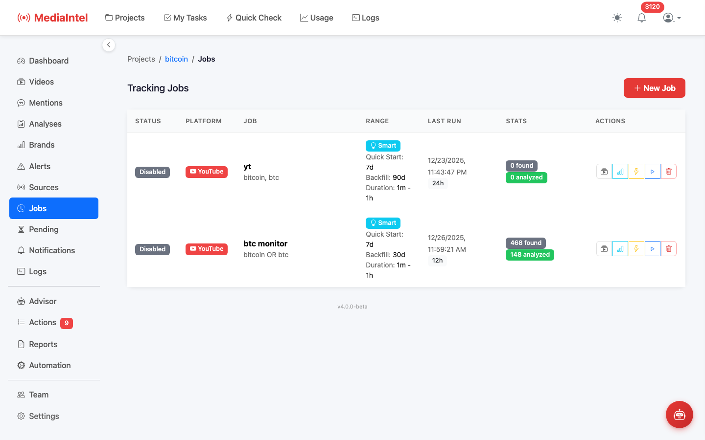Toggle the theme using the sun icon
Screen dimensions: 705x440
point(617,18)
